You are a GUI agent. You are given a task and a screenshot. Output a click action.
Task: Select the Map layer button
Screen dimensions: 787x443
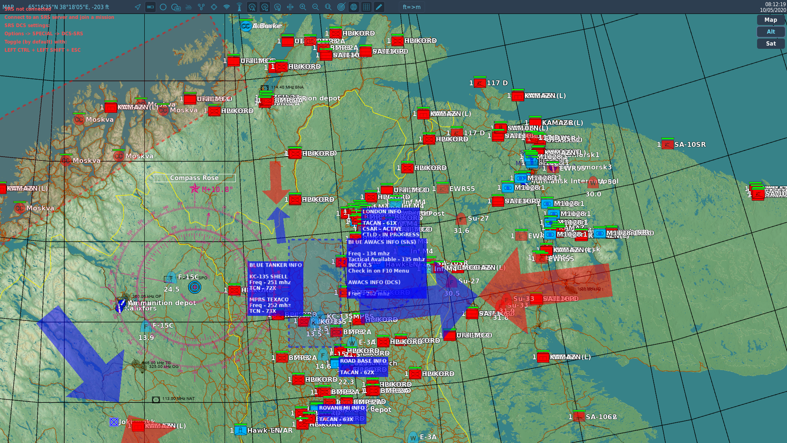pyautogui.click(x=771, y=20)
